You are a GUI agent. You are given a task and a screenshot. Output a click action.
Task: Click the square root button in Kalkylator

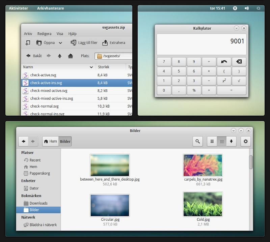click(239, 81)
